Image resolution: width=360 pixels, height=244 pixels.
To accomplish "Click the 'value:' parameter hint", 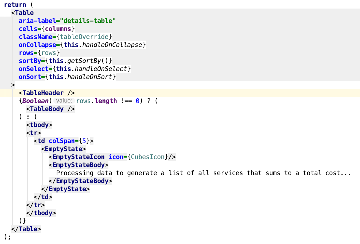I will tap(64, 101).
